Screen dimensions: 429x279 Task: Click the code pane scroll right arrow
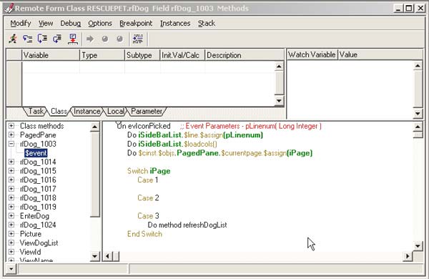(408, 256)
